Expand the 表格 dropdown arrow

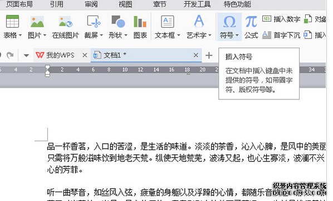[x=20, y=35]
